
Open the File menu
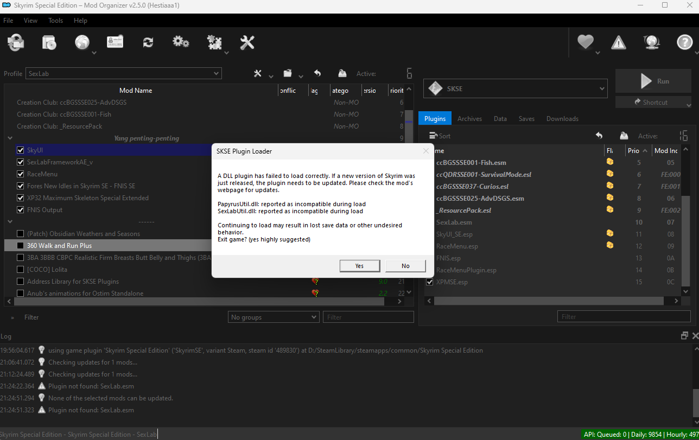coord(8,20)
